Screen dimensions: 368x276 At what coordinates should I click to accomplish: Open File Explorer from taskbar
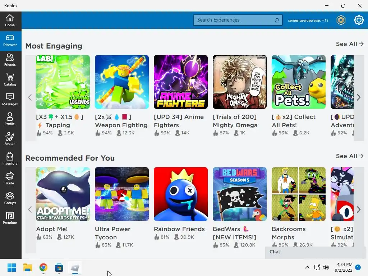[x=27, y=267]
